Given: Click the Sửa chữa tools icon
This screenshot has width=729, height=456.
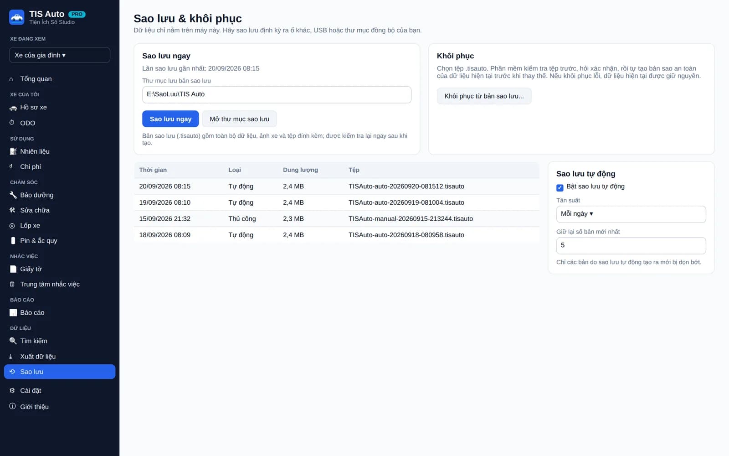Looking at the screenshot, I should (x=12, y=210).
